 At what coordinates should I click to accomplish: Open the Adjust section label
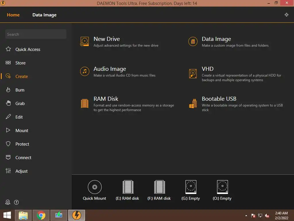(x=21, y=171)
